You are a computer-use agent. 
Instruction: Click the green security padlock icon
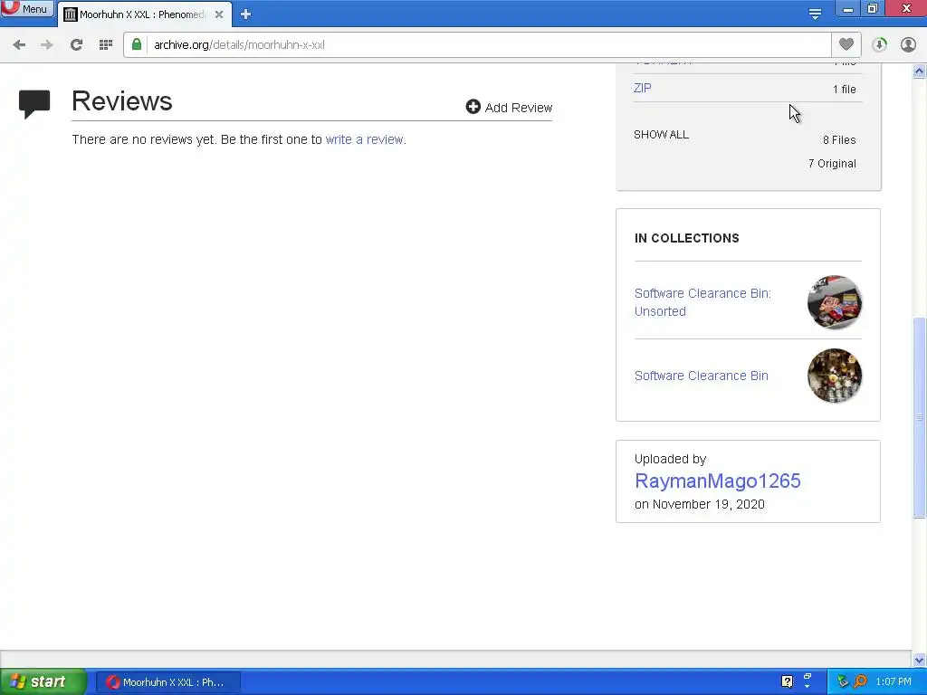point(137,44)
